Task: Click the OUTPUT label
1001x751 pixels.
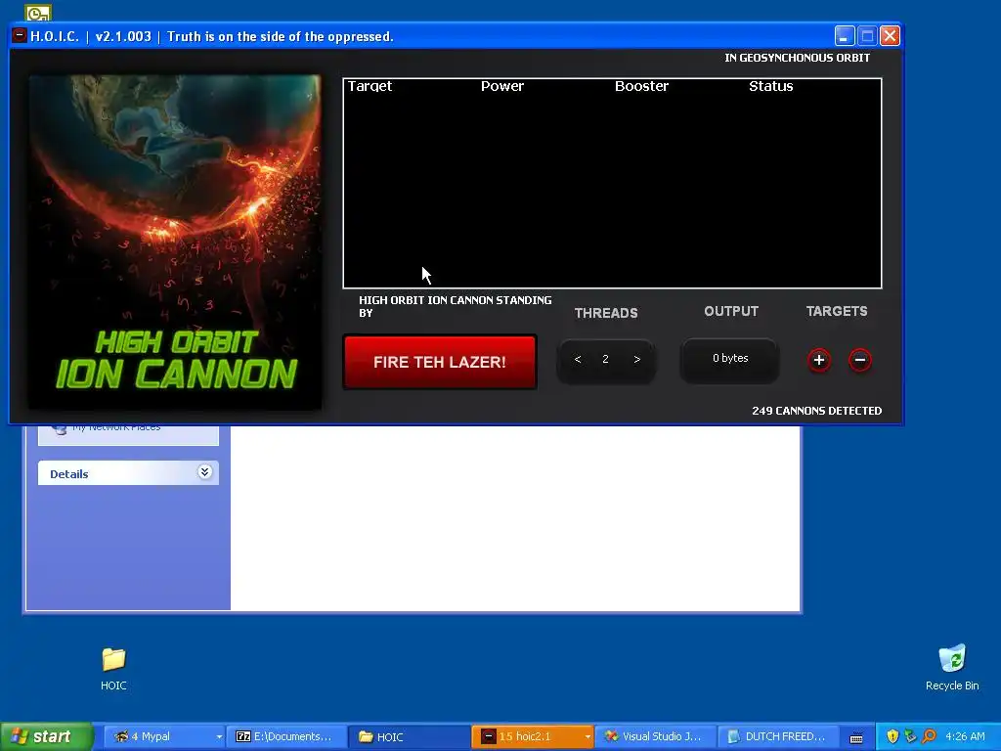Action: click(731, 311)
